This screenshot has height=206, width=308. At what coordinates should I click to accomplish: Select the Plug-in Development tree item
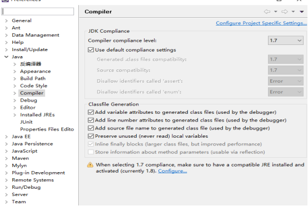(38, 173)
